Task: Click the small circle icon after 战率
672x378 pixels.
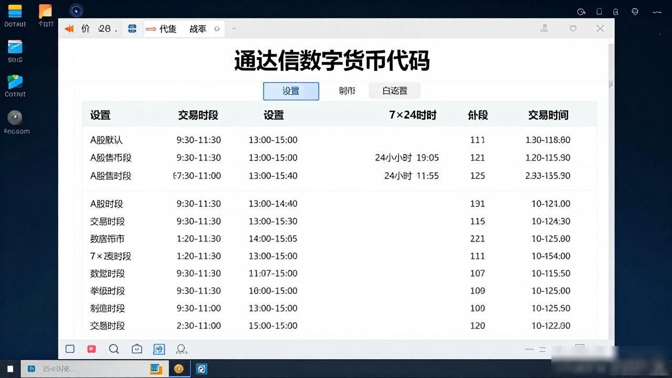Action: (x=217, y=29)
